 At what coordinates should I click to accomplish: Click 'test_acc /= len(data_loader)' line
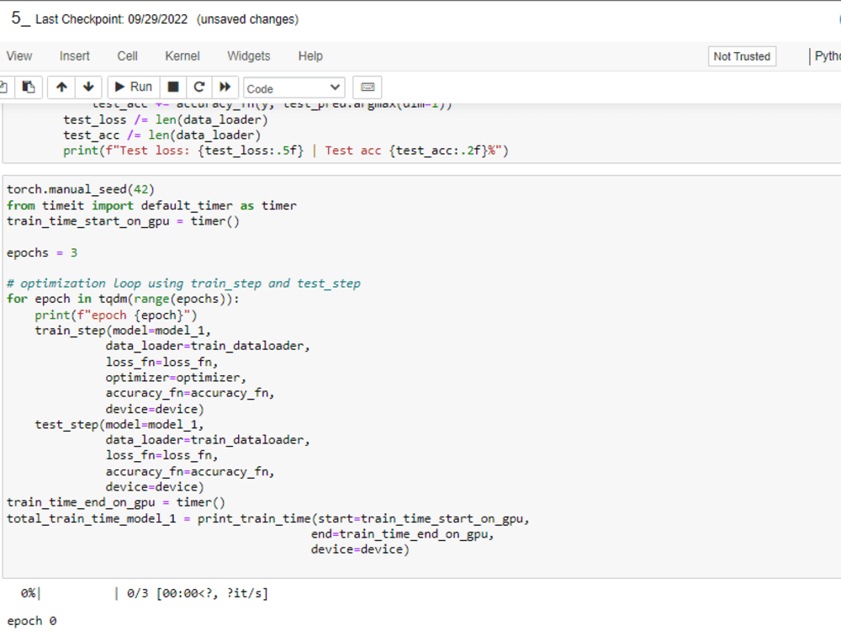click(162, 135)
